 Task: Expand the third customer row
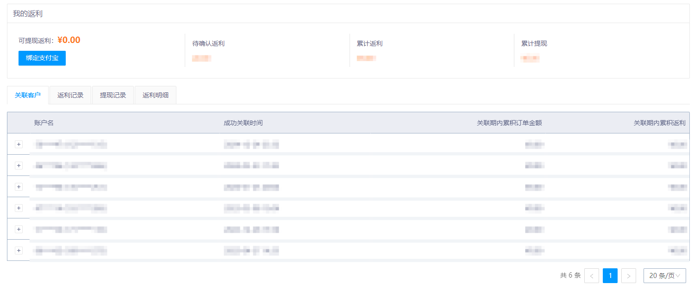point(19,187)
